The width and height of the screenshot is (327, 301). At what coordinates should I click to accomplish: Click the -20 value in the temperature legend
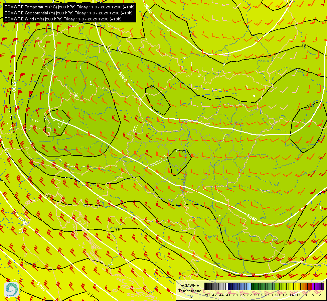pos(277,295)
